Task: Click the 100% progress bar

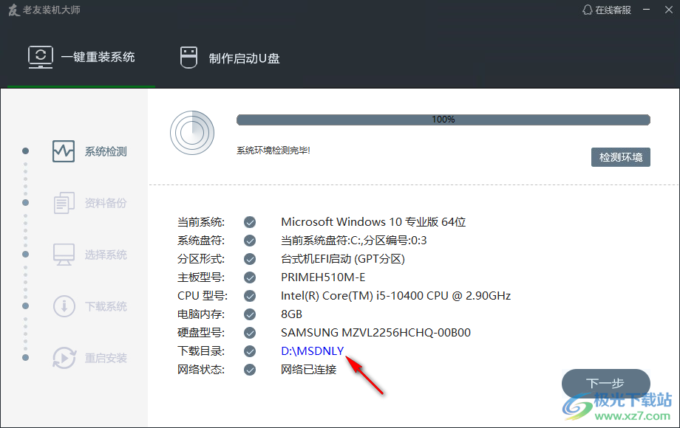Action: (x=443, y=120)
